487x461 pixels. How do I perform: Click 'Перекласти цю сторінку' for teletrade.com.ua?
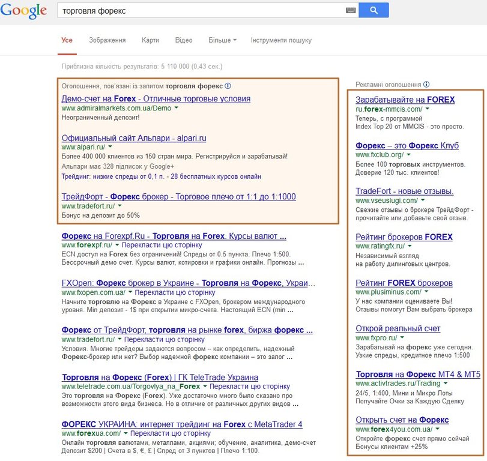[250, 387]
